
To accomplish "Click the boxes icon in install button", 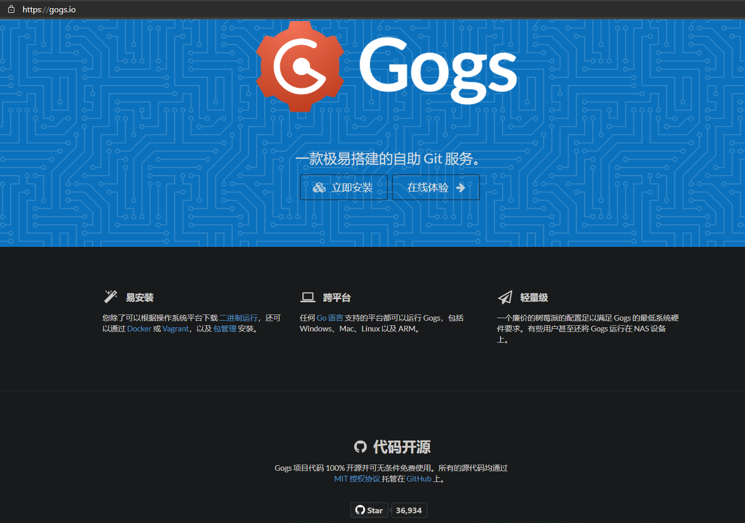I will pos(319,188).
